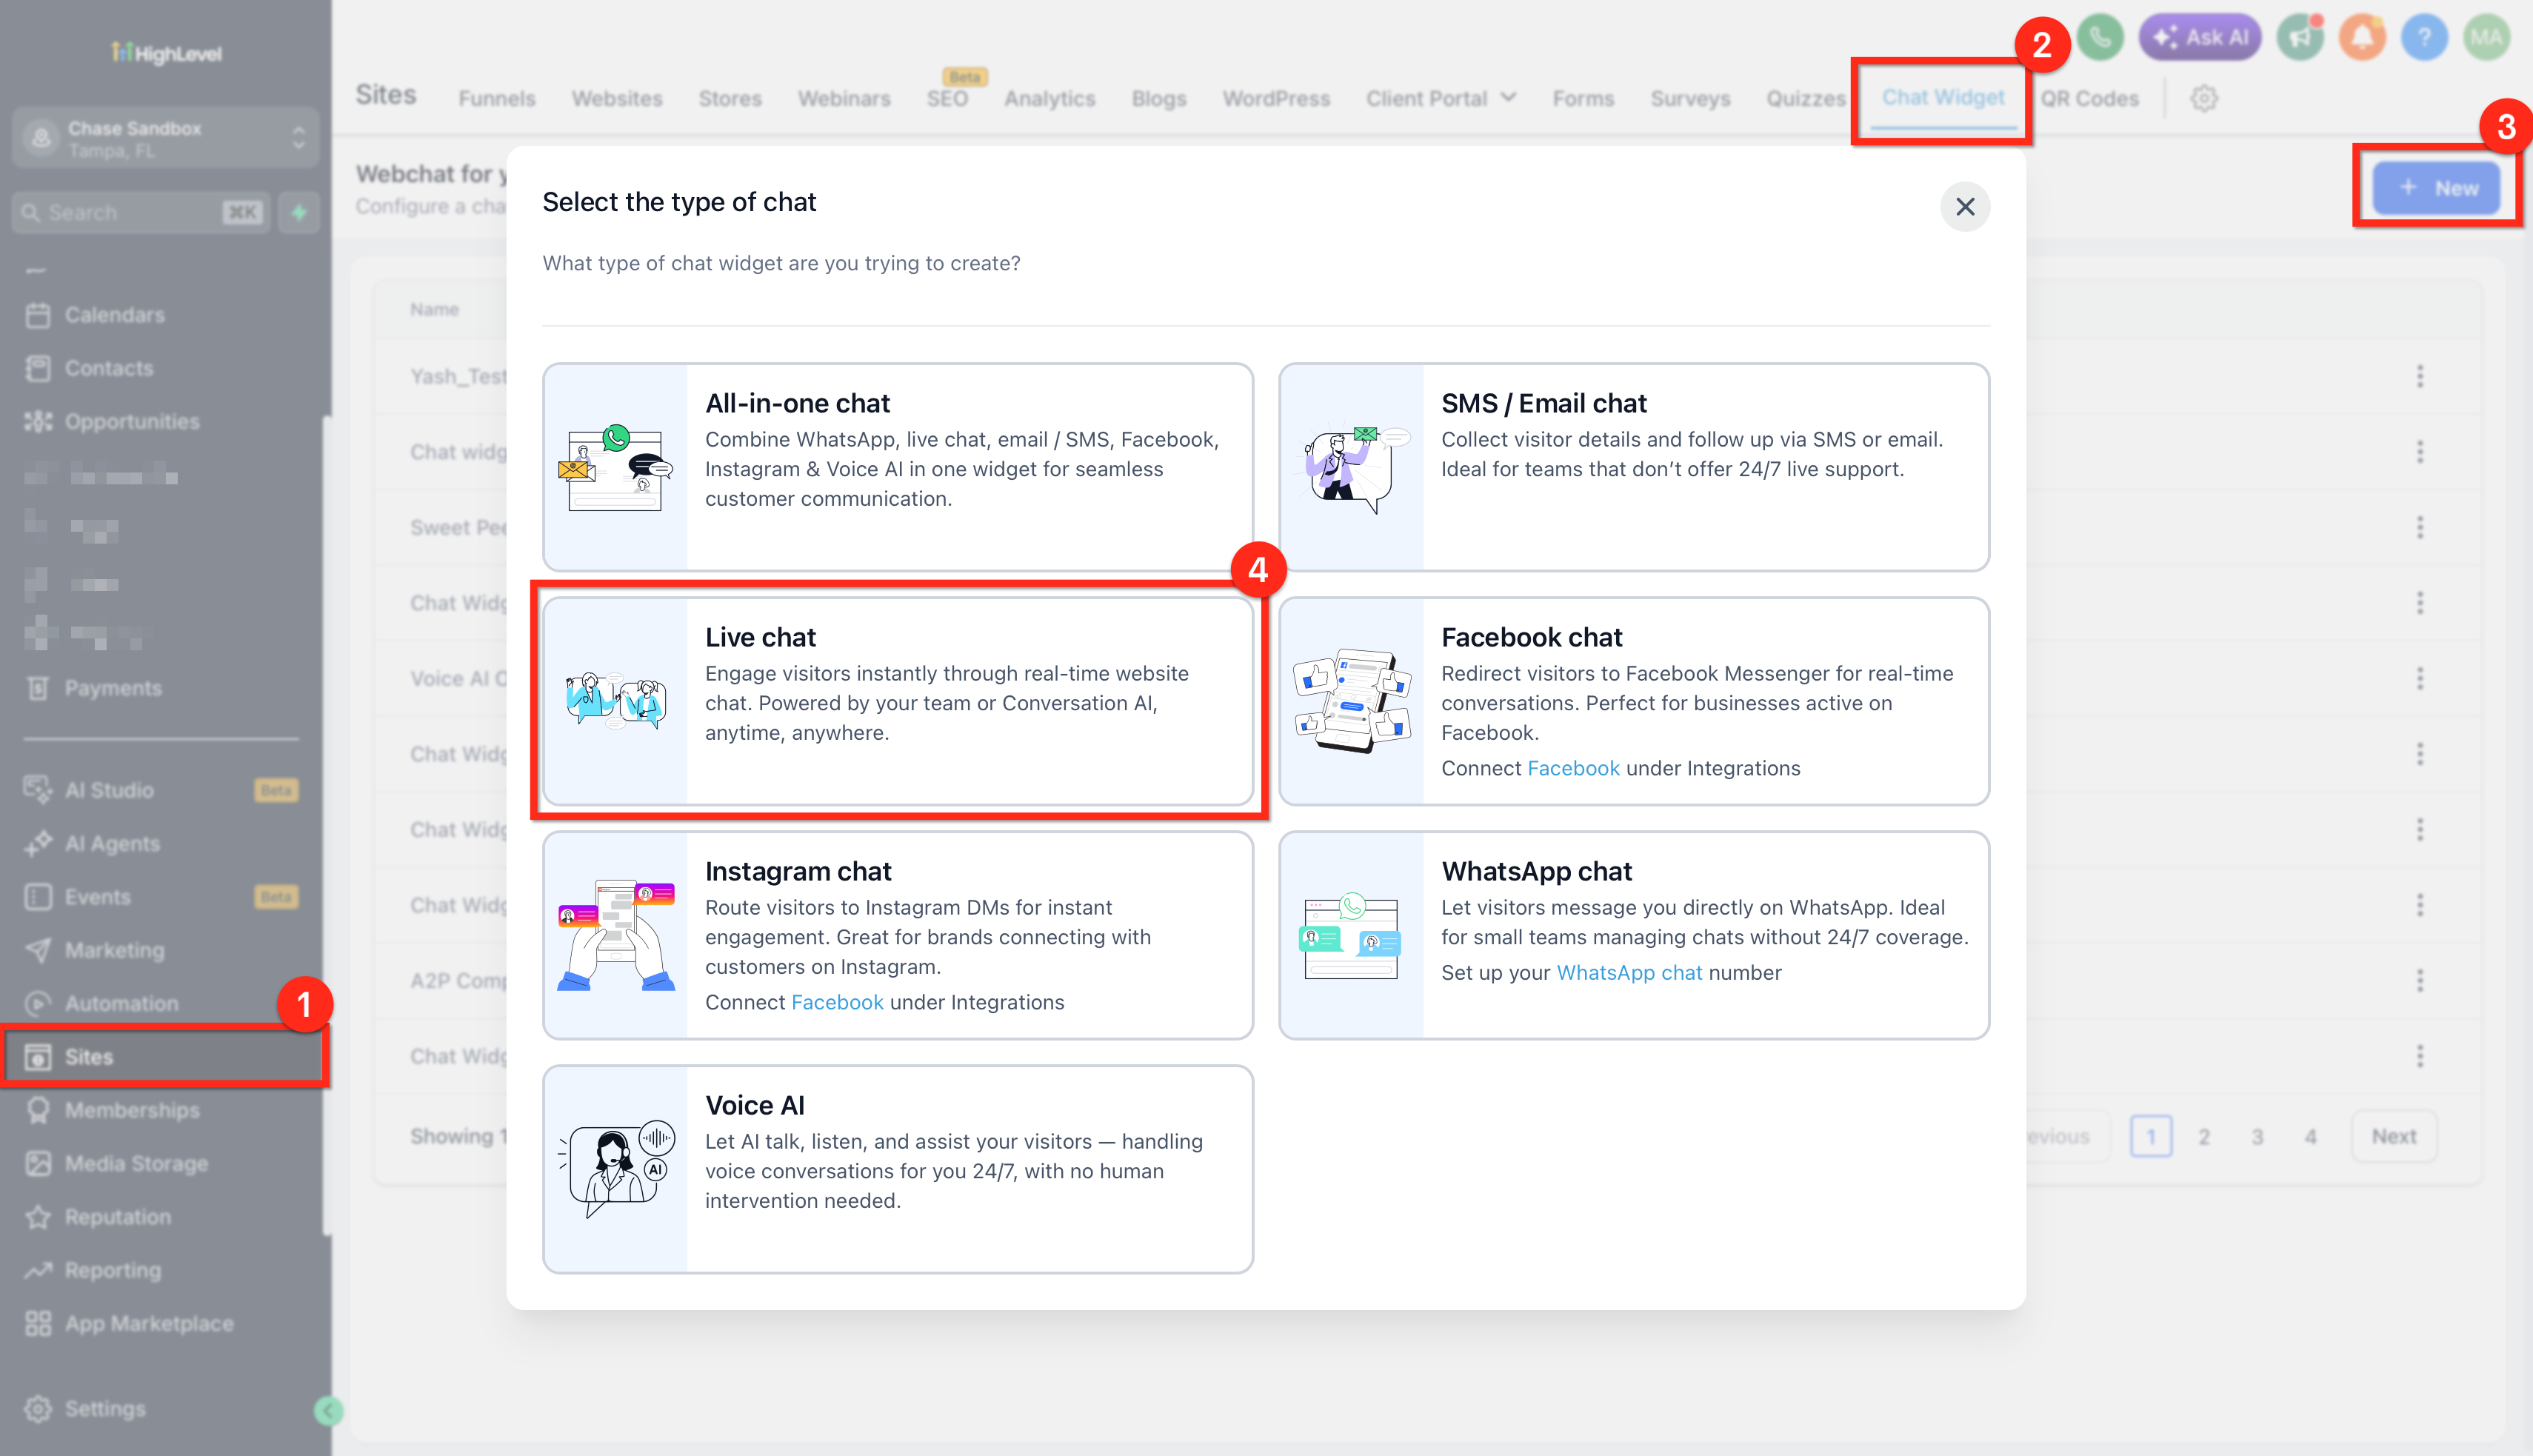Click the Voice AI headset illustration
Screen dimensions: 2533x1456
coord(615,1169)
